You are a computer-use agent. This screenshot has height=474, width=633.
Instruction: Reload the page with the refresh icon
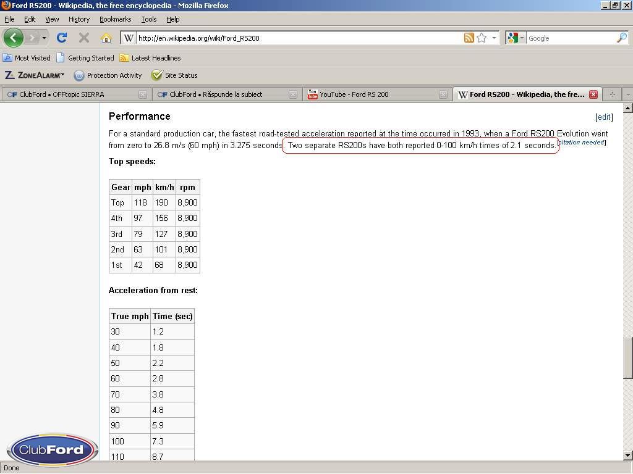pos(62,38)
